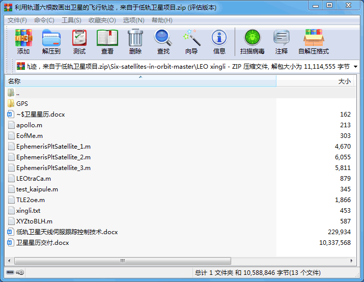Click the horizontal scrollbar left arrow
This screenshot has width=364, height=282.
(9, 261)
